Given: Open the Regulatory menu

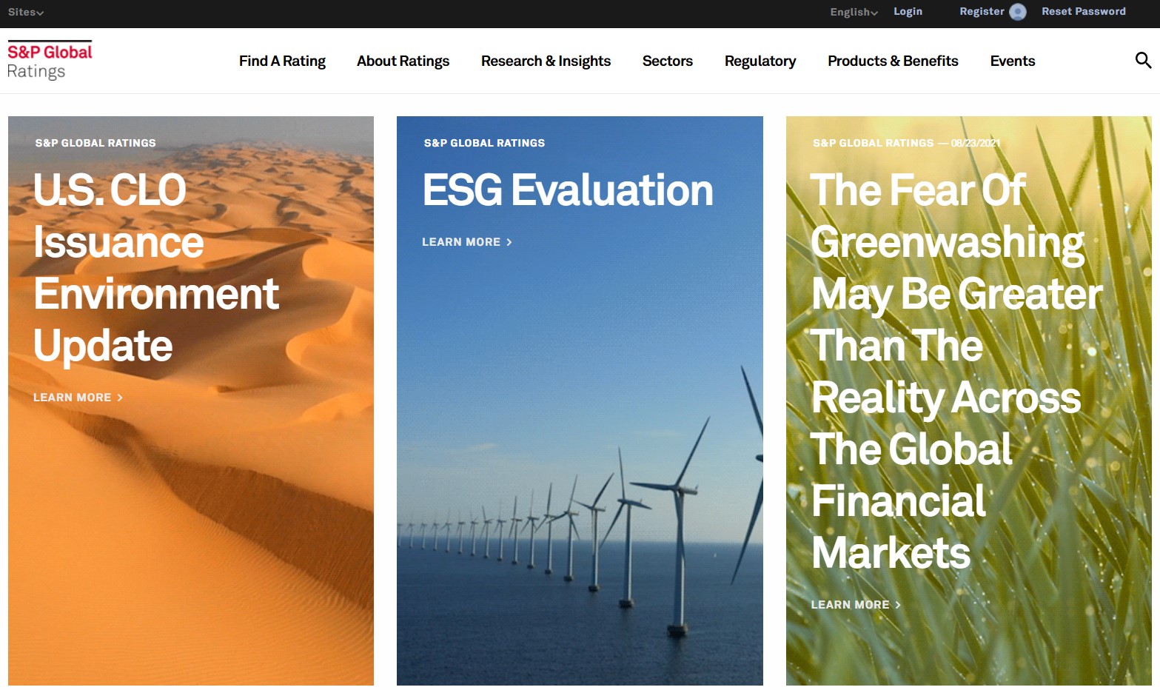Looking at the screenshot, I should pos(760,61).
